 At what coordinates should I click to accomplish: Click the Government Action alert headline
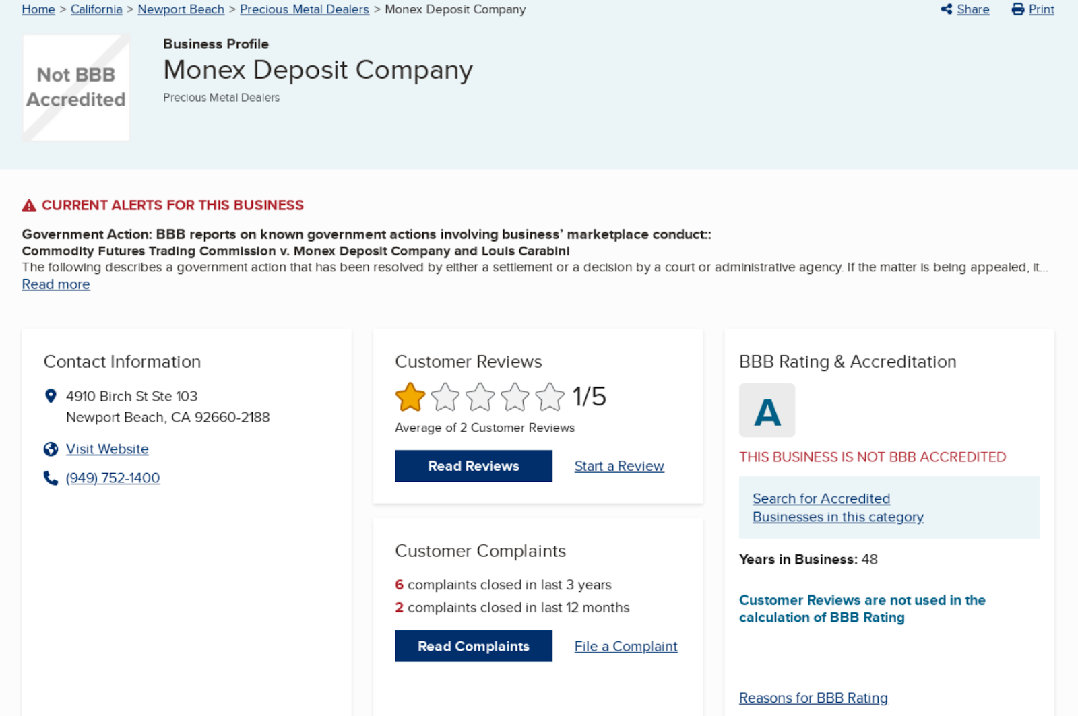[x=367, y=234]
